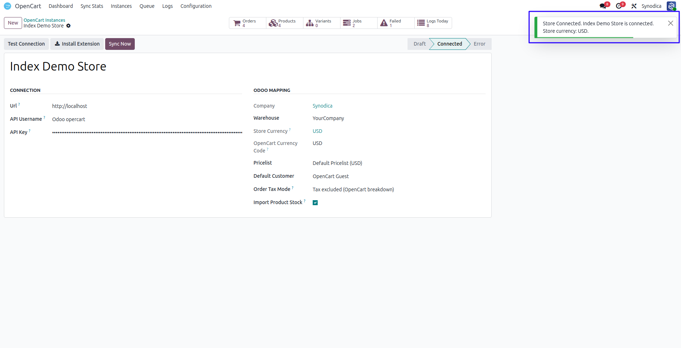Show the Order Tax Mode help tooltip
This screenshot has width=681, height=348.
[293, 188]
